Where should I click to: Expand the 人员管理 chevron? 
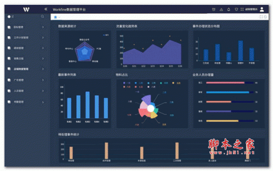(x=43, y=91)
